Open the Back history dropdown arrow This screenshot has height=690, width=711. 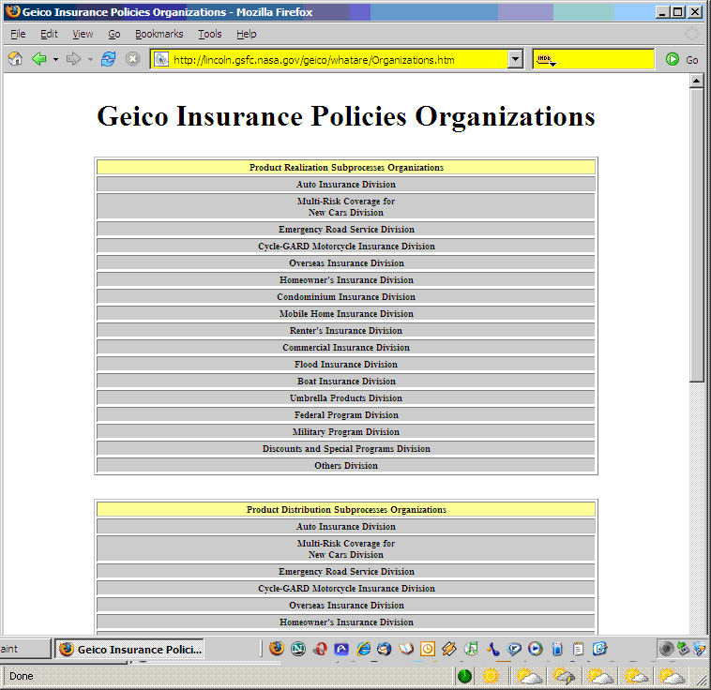click(55, 59)
